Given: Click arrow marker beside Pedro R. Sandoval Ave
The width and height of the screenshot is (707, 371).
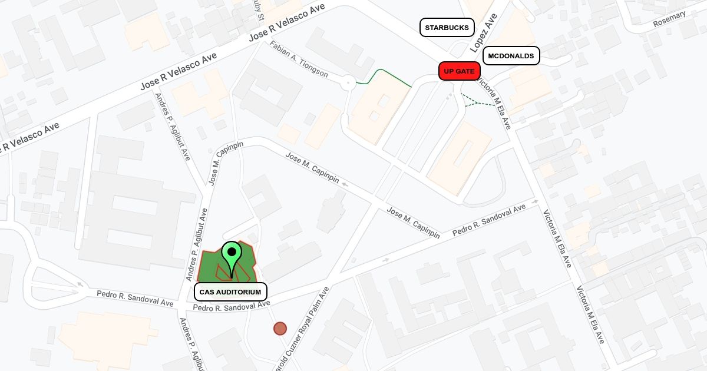Looking at the screenshot, I should click(x=536, y=202).
